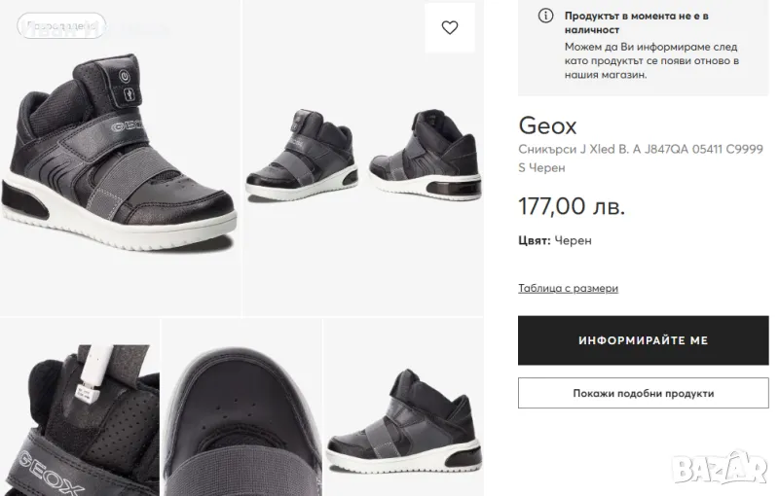Add the product to wishlist with the heart icon
The width and height of the screenshot is (779, 496).
pos(450,28)
